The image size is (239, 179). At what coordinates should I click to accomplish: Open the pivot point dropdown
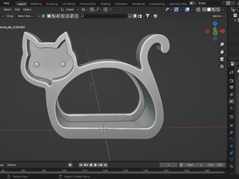click(x=84, y=9)
